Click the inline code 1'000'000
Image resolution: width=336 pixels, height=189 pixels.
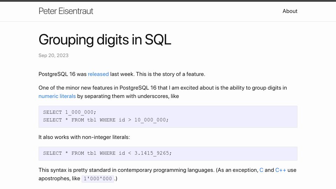(98, 179)
